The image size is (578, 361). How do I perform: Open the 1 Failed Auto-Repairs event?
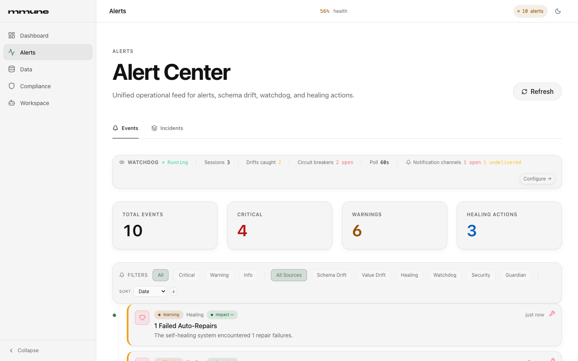coord(344,325)
